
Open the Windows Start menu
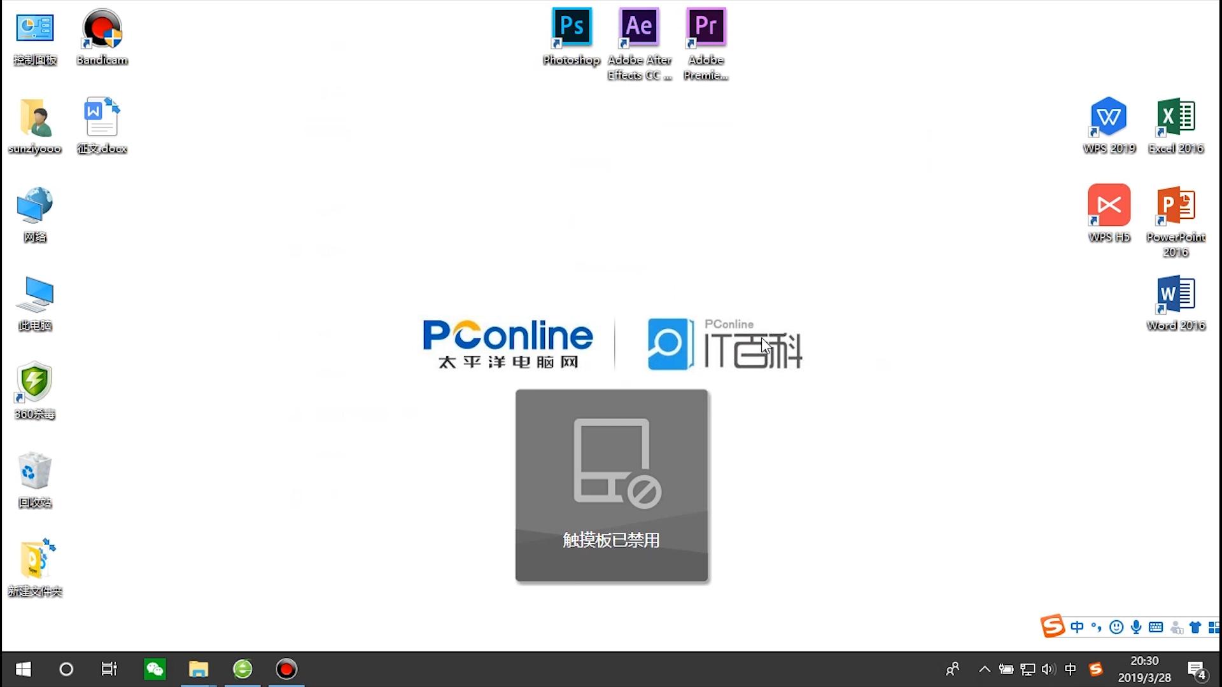click(23, 669)
